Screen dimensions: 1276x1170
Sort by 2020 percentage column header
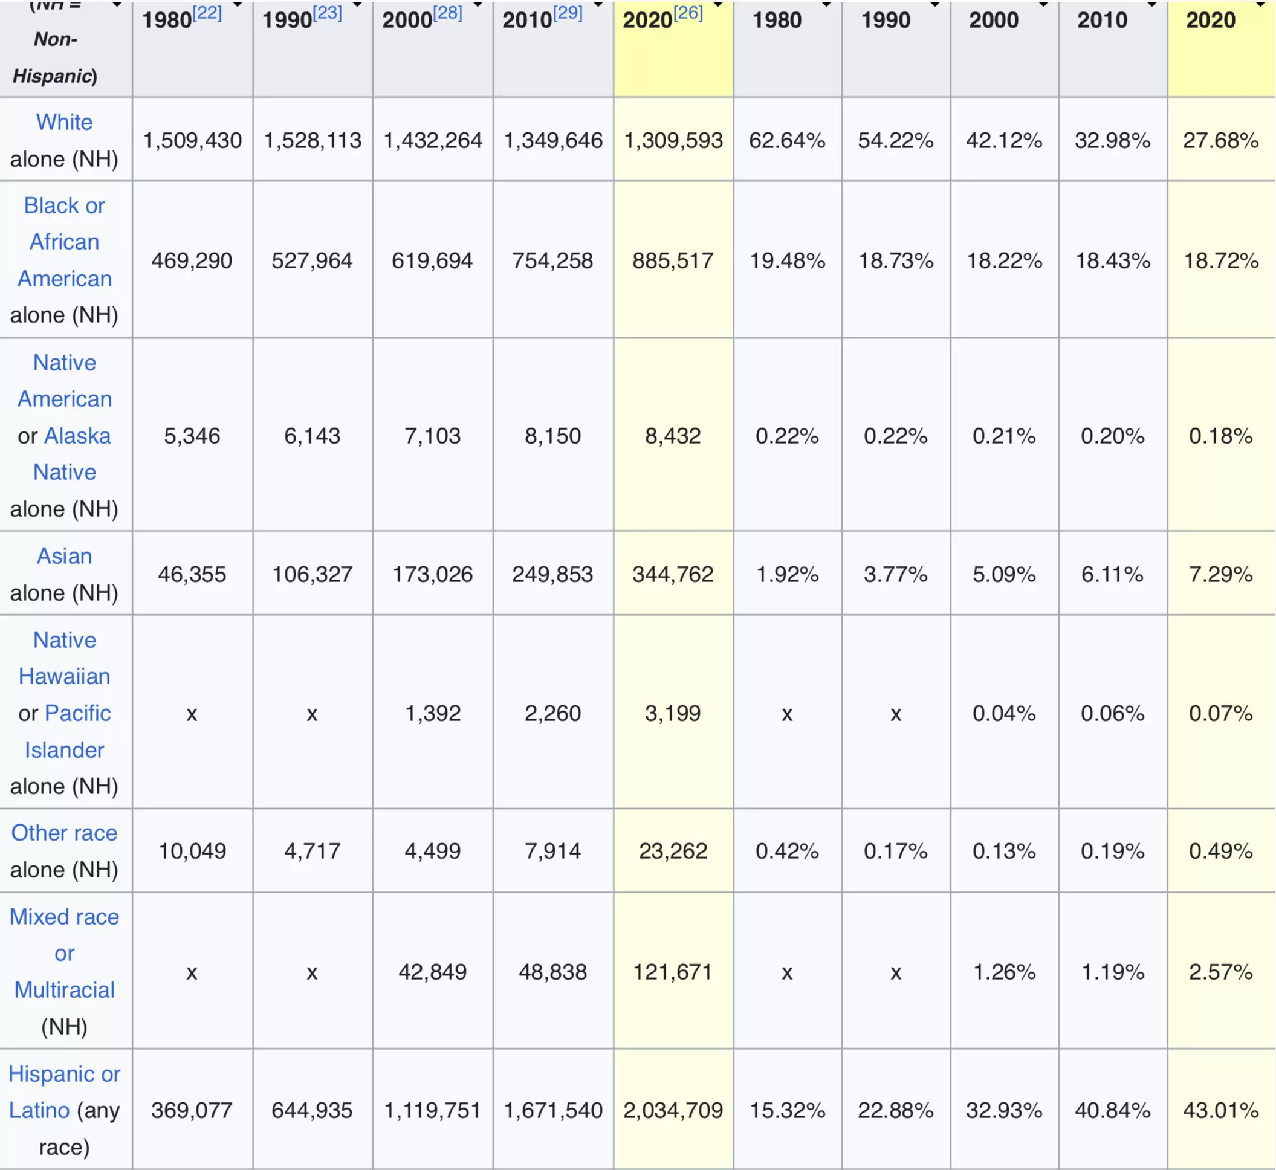coord(1222,48)
